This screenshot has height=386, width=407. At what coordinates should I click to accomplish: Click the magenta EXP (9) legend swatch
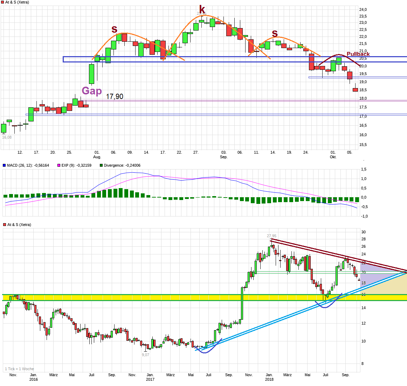click(x=58, y=165)
